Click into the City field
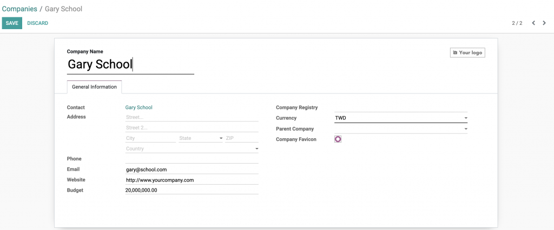Screen dimensions: 554x230 click(150, 138)
